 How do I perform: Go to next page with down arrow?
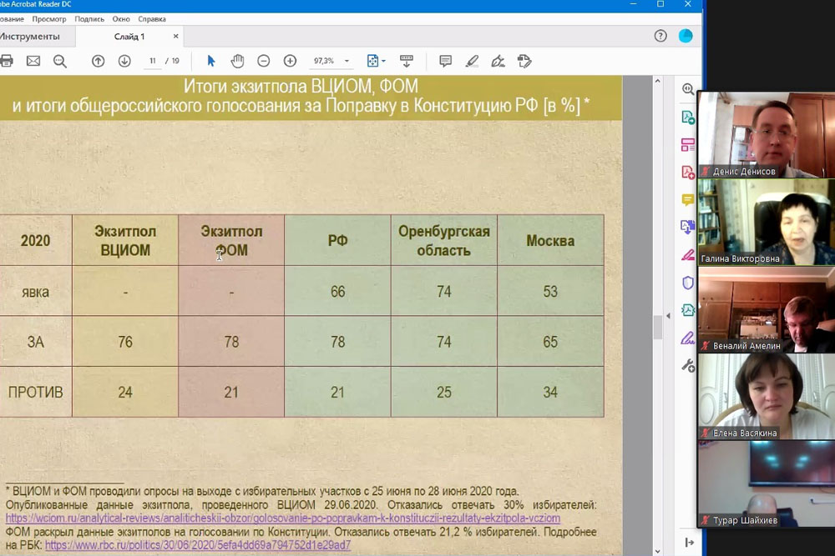click(124, 61)
